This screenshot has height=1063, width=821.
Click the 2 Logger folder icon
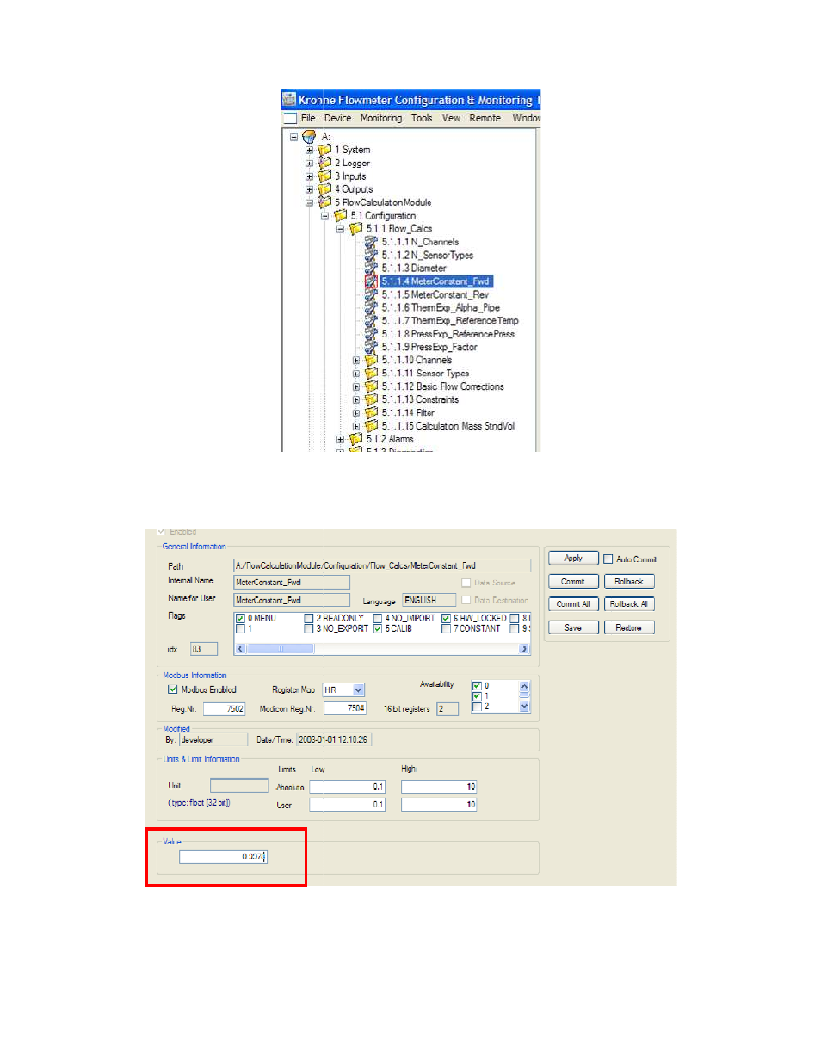pos(324,163)
